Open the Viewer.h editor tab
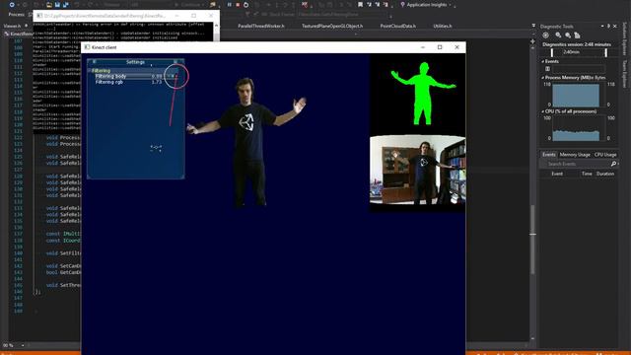631x355 pixels. click(x=12, y=27)
